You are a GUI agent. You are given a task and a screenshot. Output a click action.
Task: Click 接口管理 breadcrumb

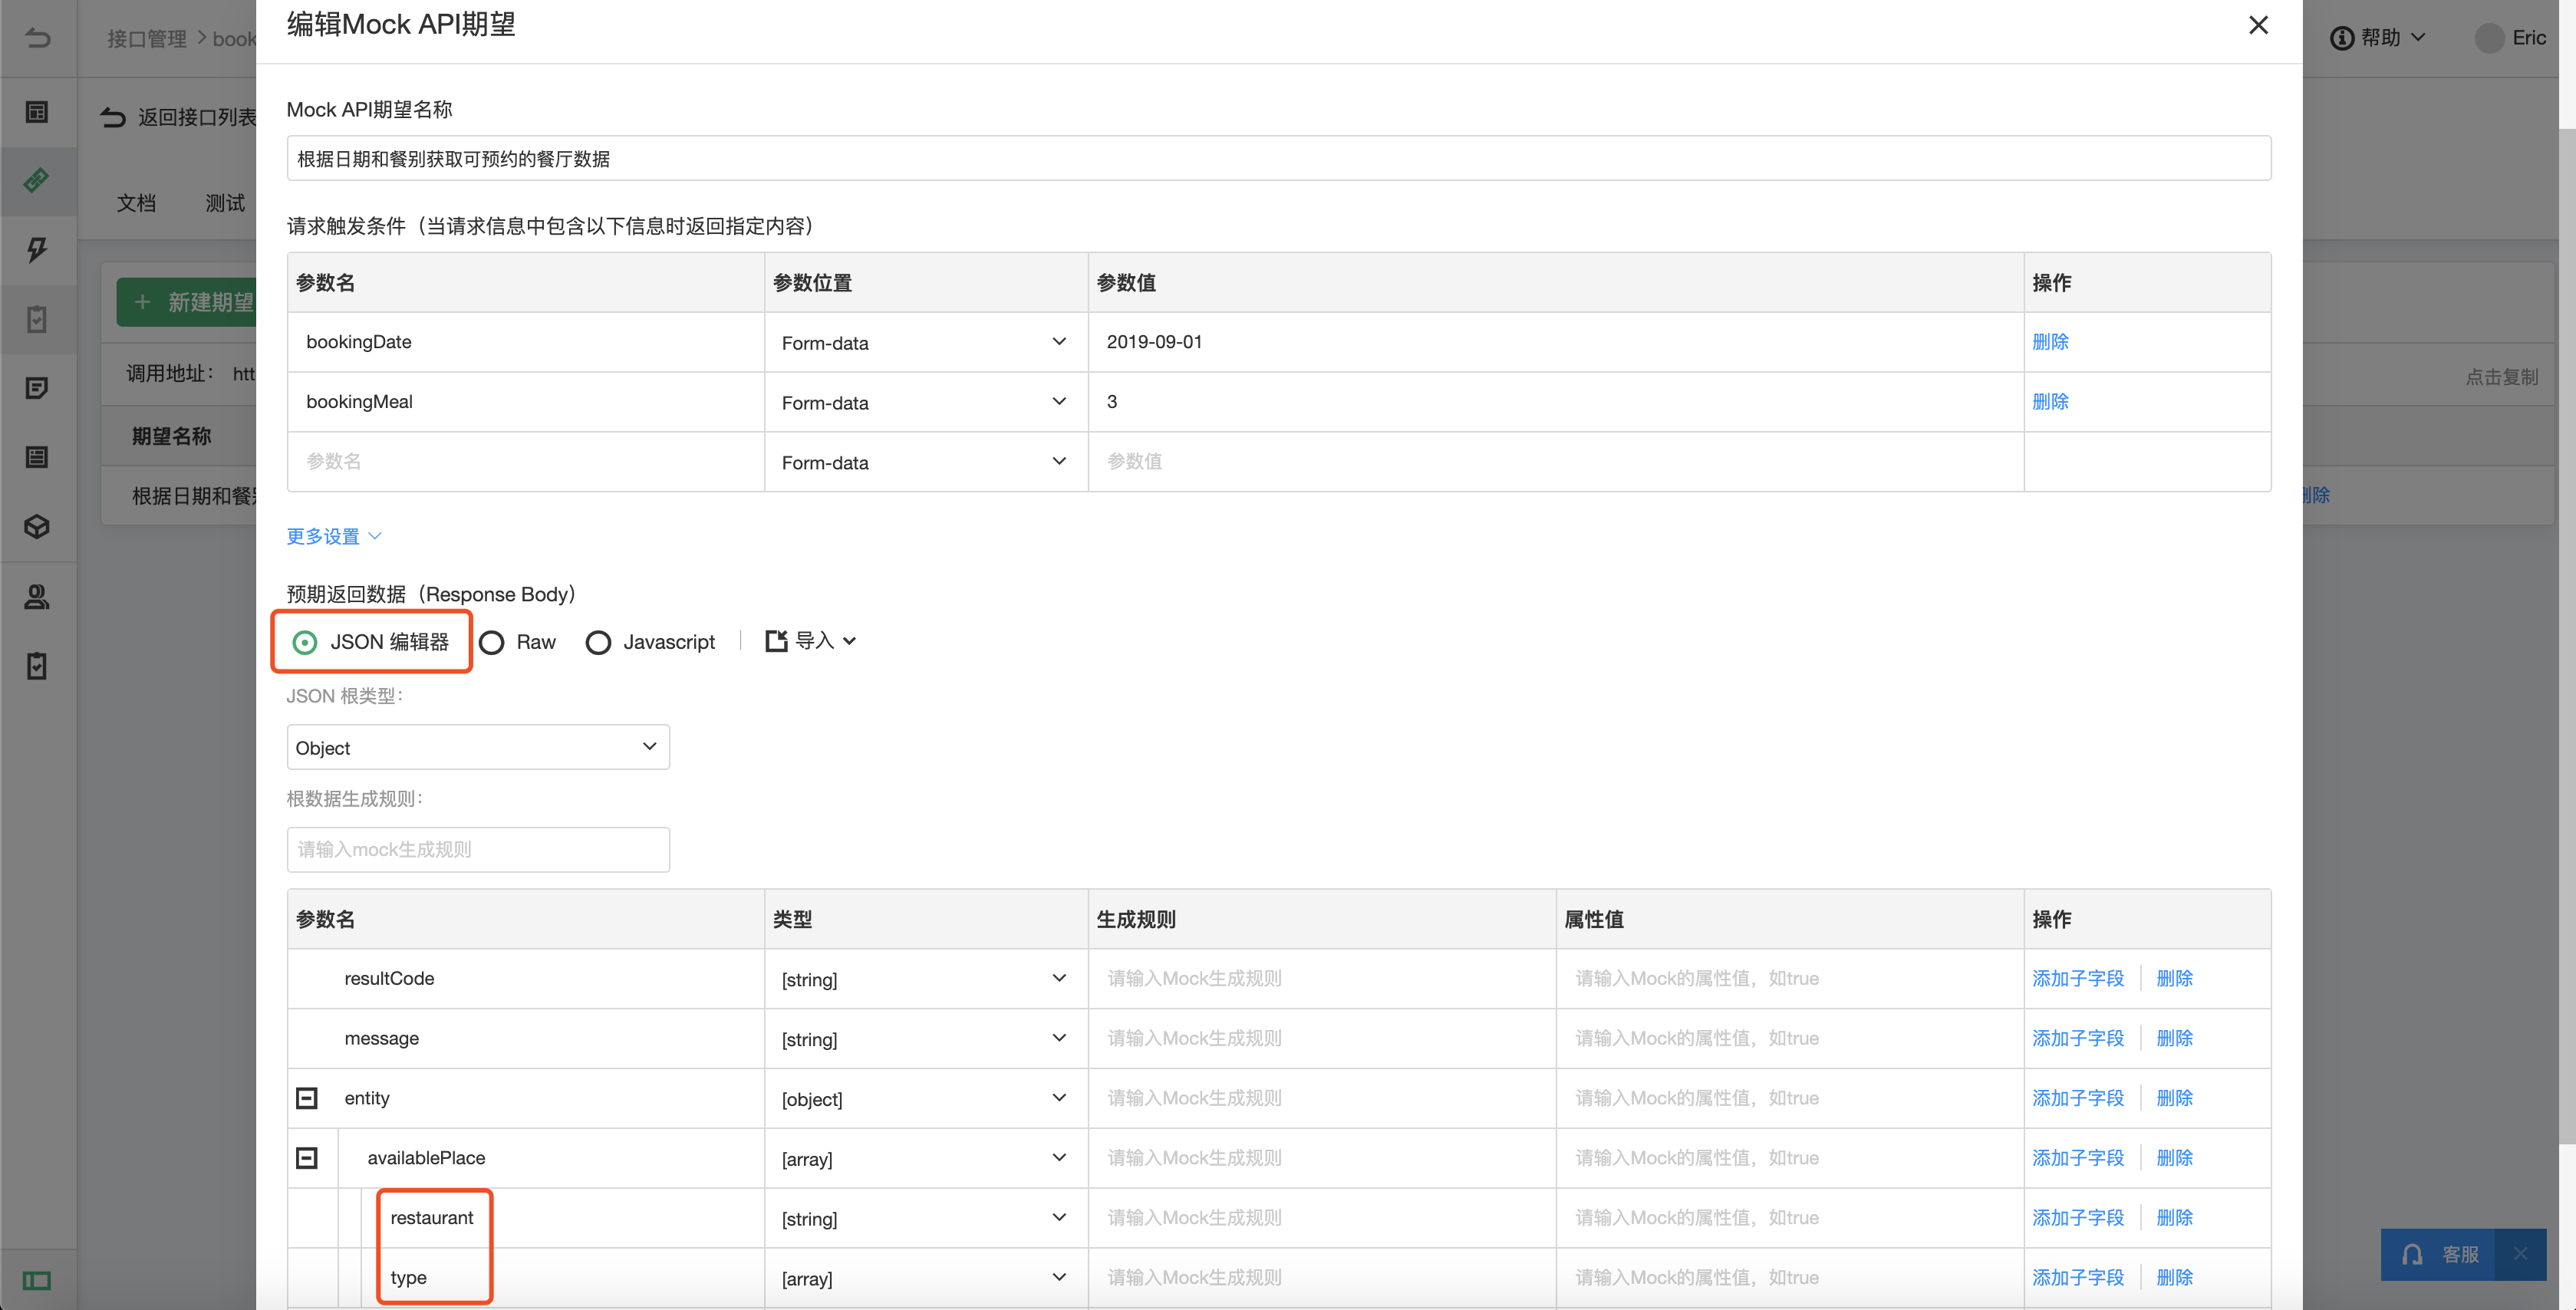pyautogui.click(x=147, y=39)
